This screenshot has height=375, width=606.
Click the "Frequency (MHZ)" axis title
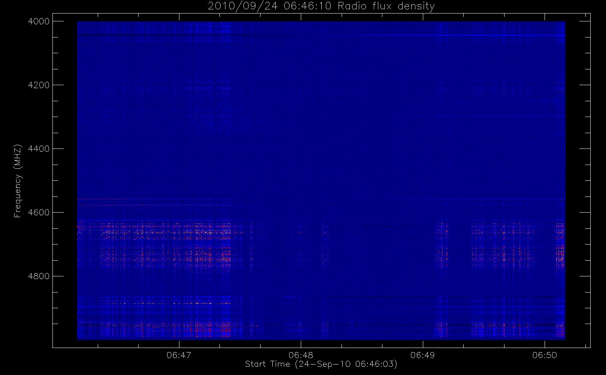pyautogui.click(x=18, y=181)
